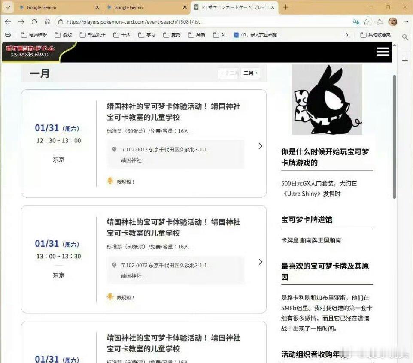Open the 学习 bookmark folder

pyautogui.click(x=147, y=35)
